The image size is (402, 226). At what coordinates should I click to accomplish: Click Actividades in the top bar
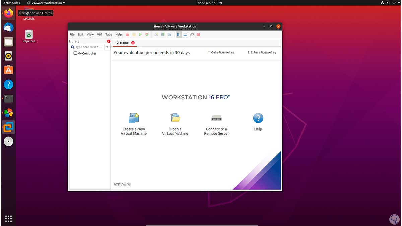12,3
